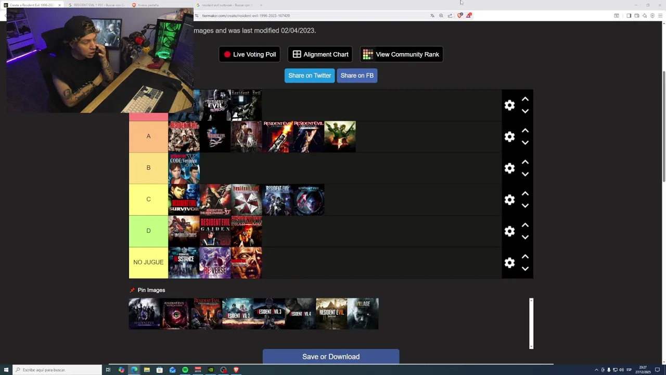Select Resident Evil 3 Nemesis cover in top tier
This screenshot has width=666, height=375.
tap(215, 105)
